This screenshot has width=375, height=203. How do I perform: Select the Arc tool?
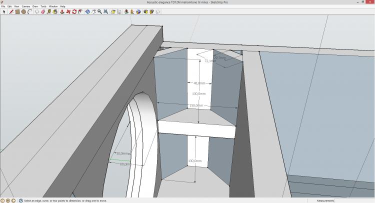point(30,11)
